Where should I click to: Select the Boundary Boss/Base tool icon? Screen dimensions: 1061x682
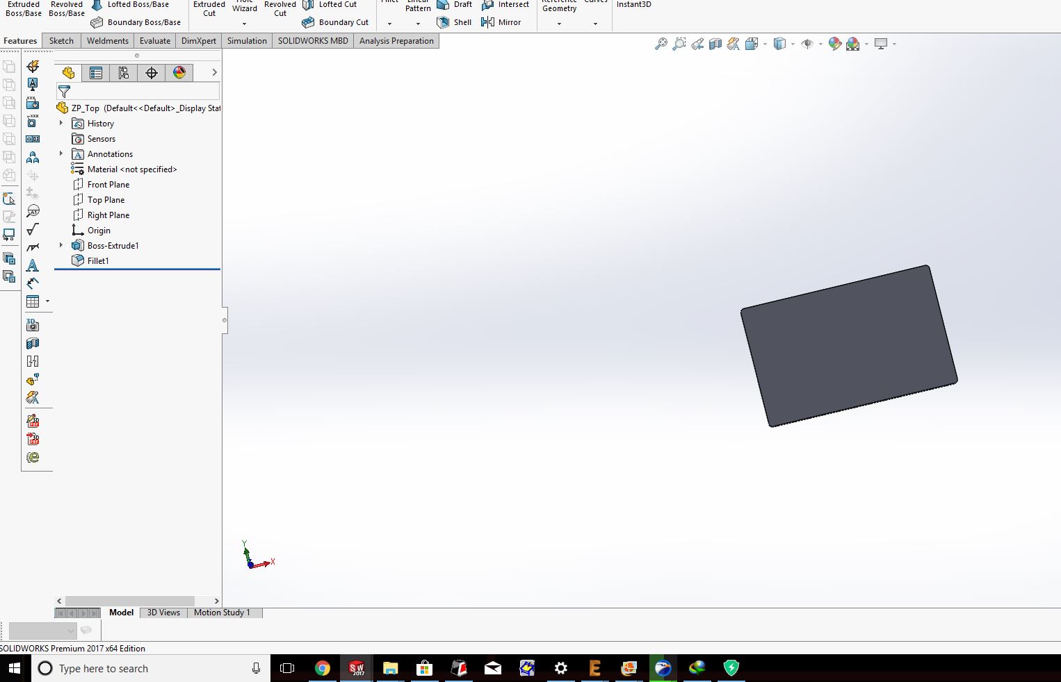click(97, 22)
